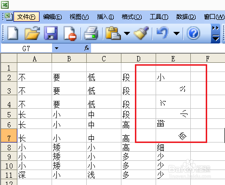Open the 数据(D) menu

point(186,17)
